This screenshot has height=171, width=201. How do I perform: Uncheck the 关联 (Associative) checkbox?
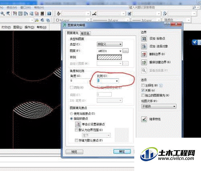(x=143, y=90)
